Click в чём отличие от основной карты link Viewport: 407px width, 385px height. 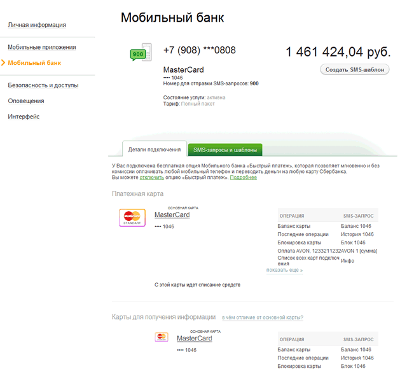263,318
